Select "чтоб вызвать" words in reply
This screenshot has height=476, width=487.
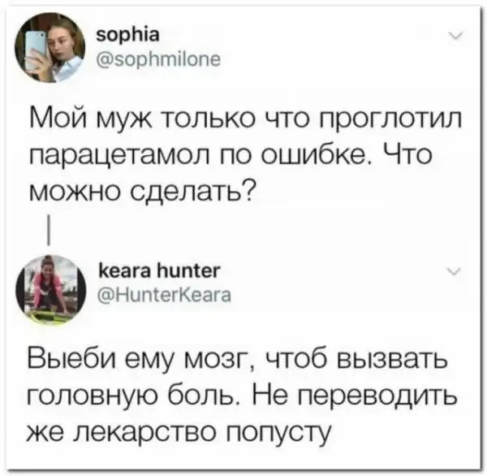click(x=357, y=360)
